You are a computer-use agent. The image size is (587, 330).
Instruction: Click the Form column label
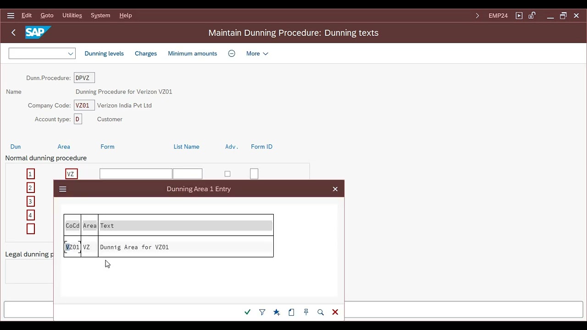tap(107, 147)
